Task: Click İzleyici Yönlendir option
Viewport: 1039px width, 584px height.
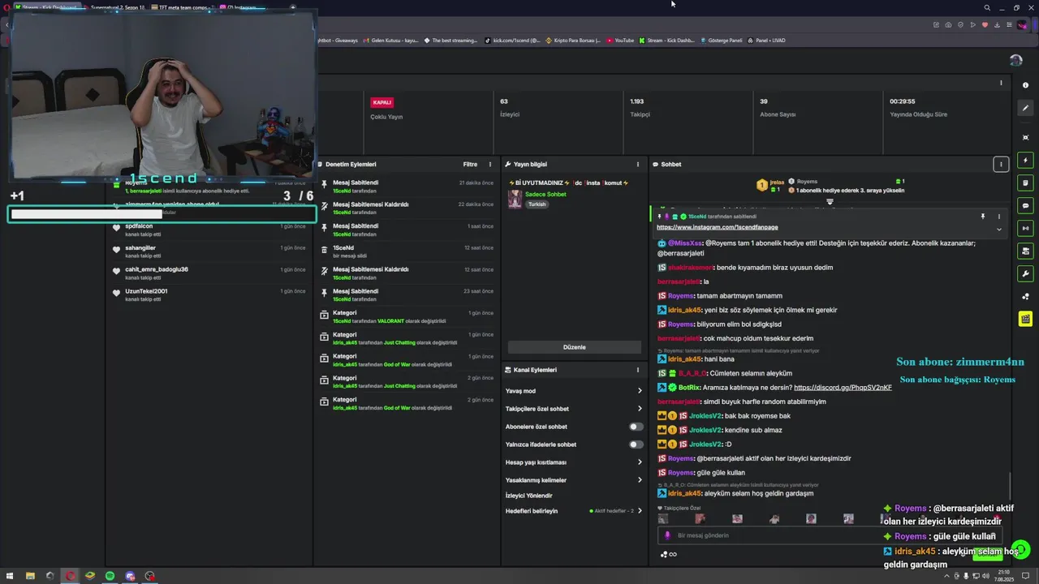Action: pyautogui.click(x=529, y=496)
